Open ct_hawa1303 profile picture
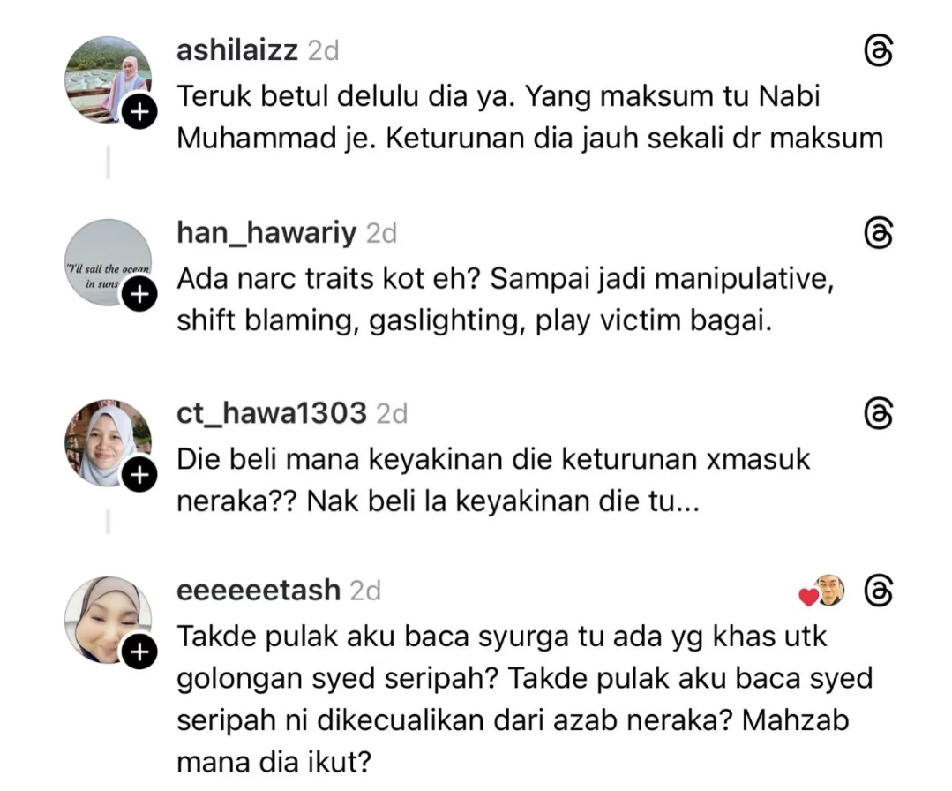 (108, 443)
